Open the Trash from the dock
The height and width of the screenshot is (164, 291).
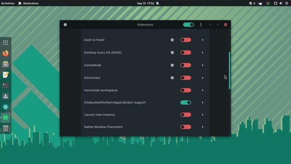tap(5, 128)
